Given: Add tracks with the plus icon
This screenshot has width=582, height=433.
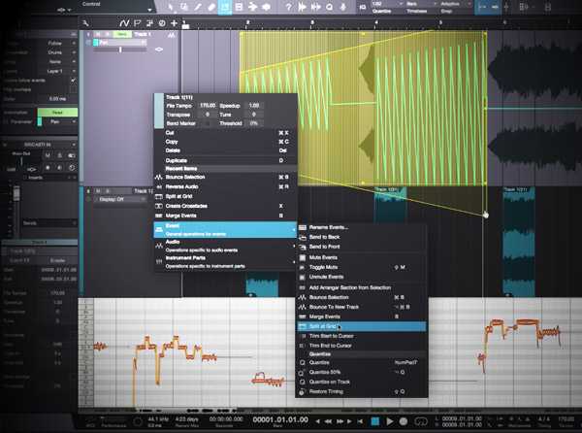Looking at the screenshot, I should click(x=174, y=23).
